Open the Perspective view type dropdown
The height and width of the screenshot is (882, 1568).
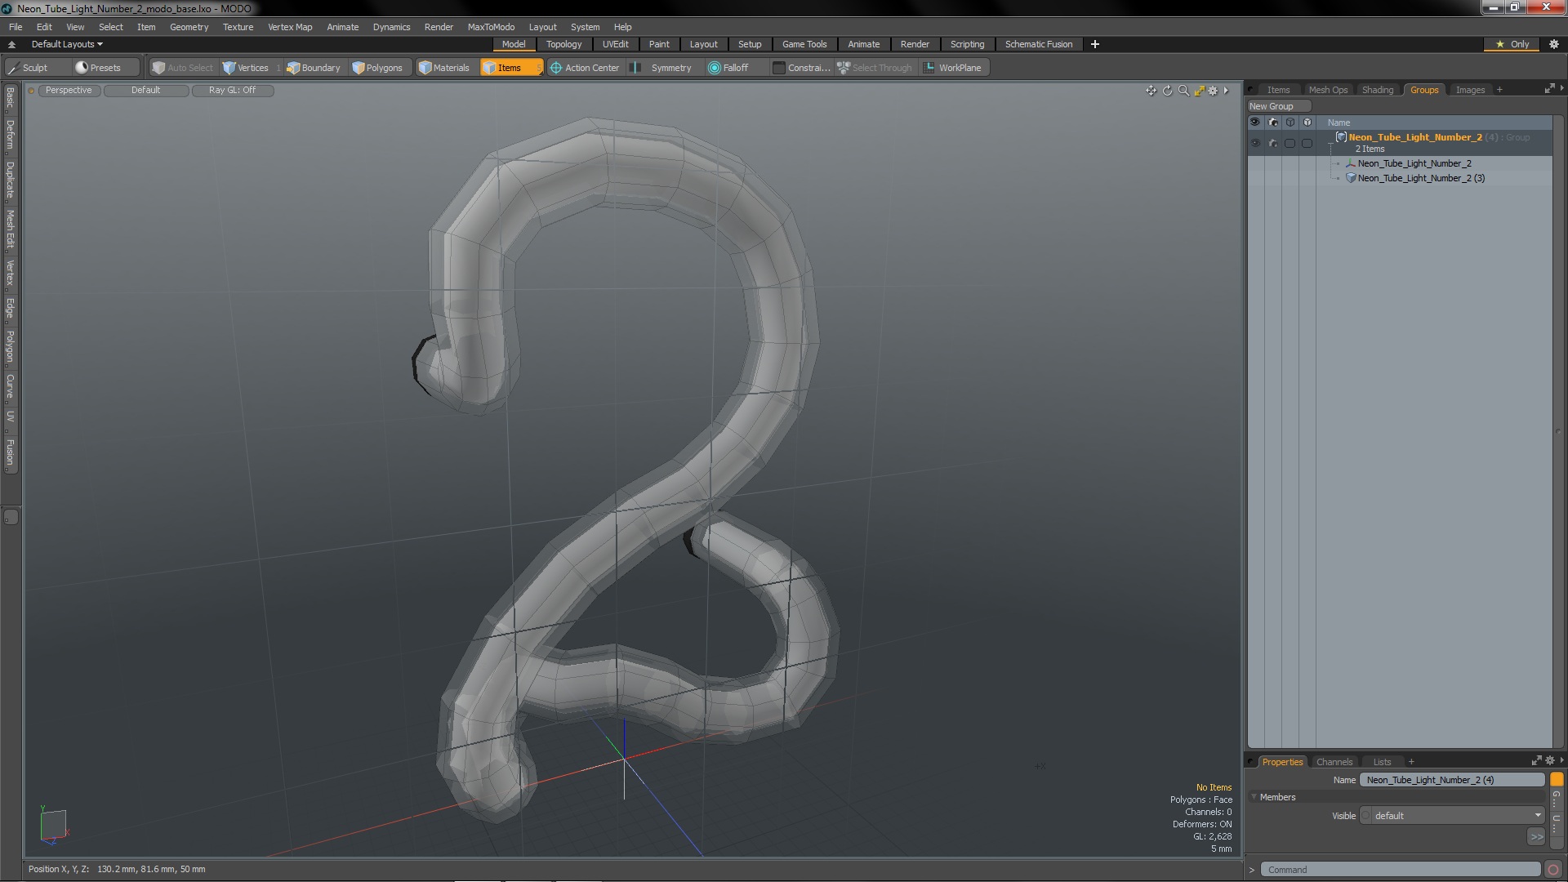[69, 91]
